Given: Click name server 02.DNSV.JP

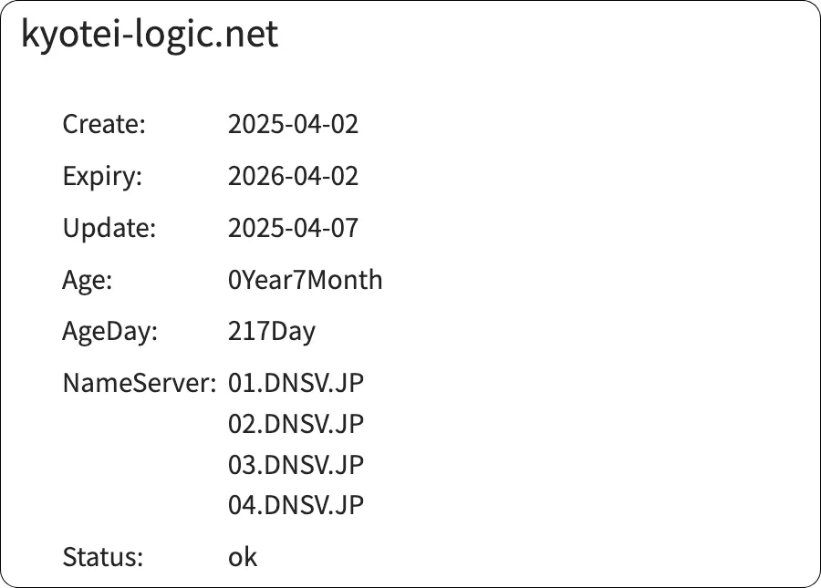Looking at the screenshot, I should (x=296, y=424).
